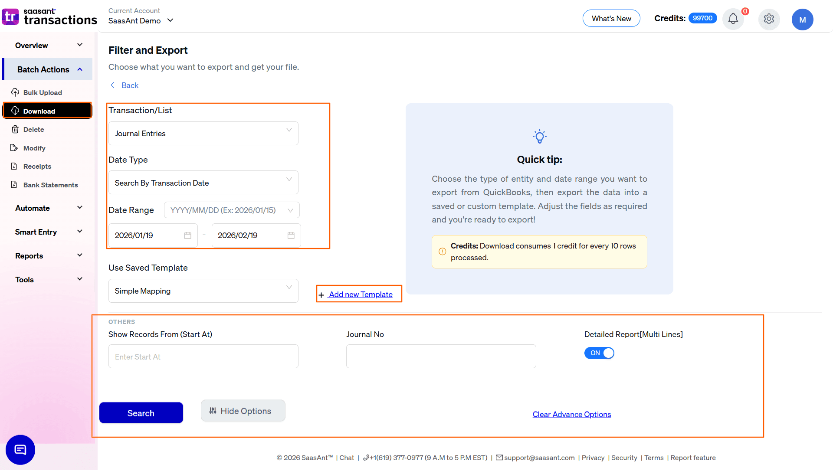Click inside the Journal No field
833x471 pixels.
tap(441, 356)
